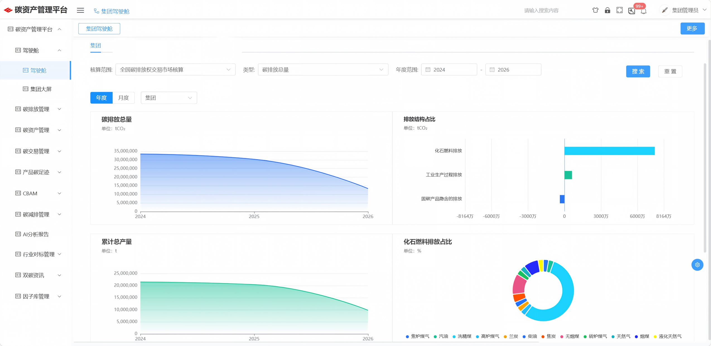Toggle 转炉煤气 legend entry
Screen dimensions: 711x346
click(x=595, y=336)
